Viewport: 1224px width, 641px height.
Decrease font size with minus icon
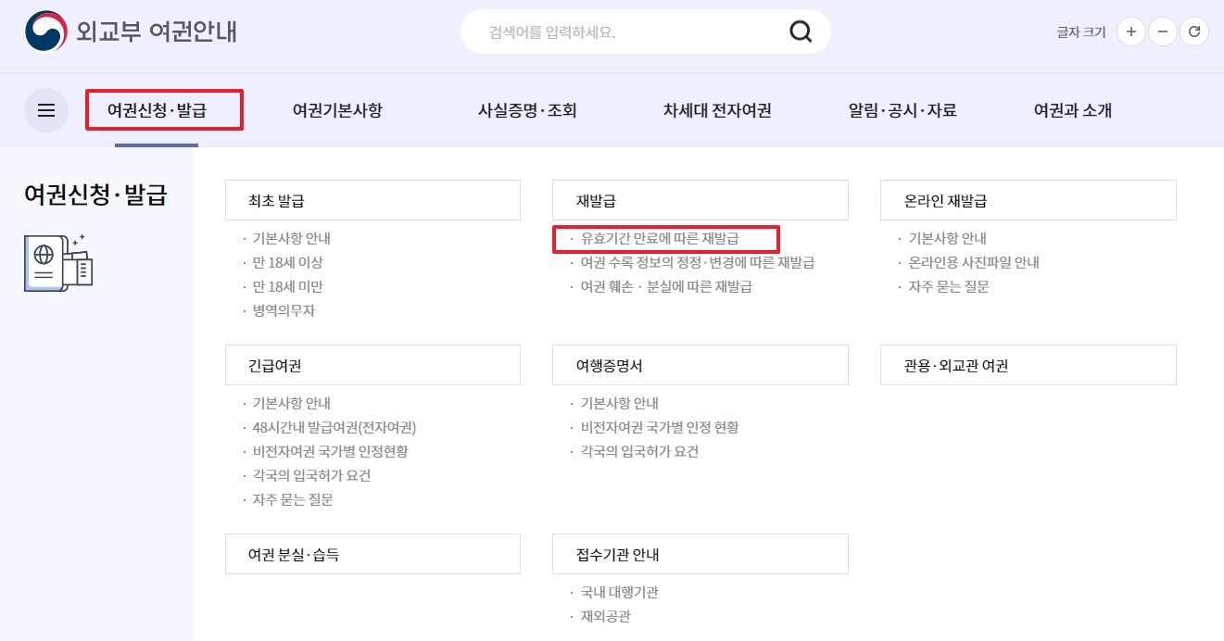pos(1163,31)
